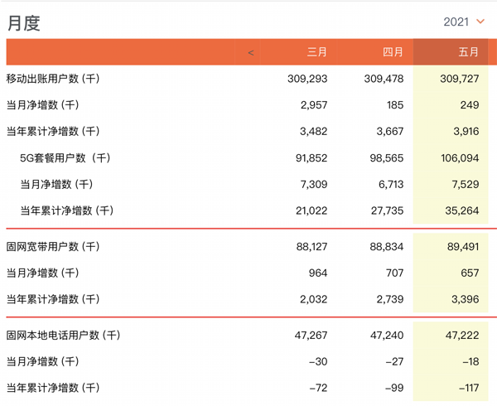Viewport: 497px width, 406px height.
Task: Click March mobile net additions 2,957
Action: (x=314, y=105)
